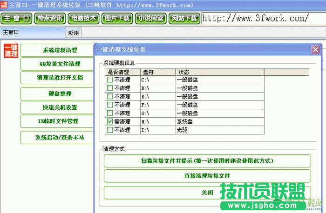Close the 一键清理系统垃圾 dialog

315,50
